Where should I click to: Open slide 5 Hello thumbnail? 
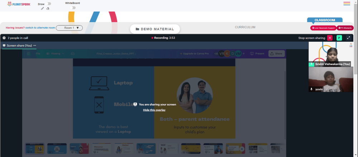click(x=124, y=148)
